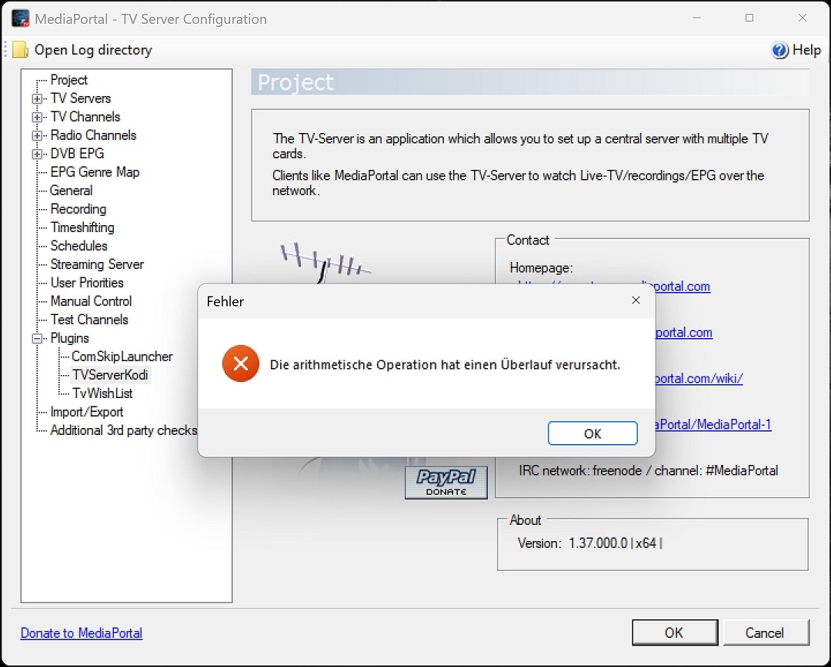Collapse the Plugins tree node
Viewport: 831px width, 667px height.
37,339
